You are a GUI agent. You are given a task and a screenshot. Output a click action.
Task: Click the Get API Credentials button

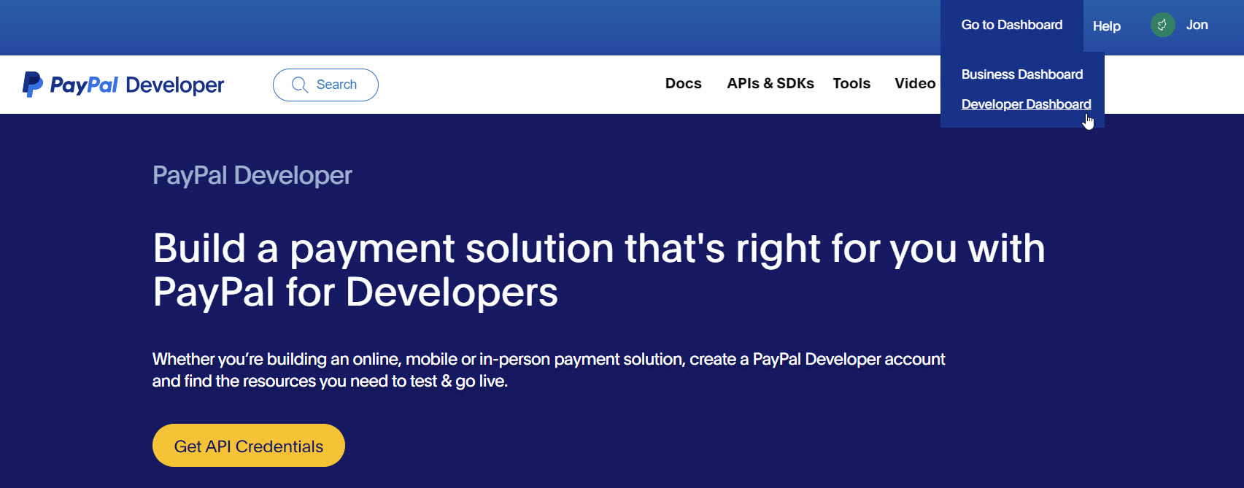point(249,446)
